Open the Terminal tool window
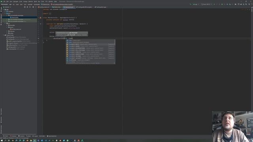Viewport: 253px width, 142px height. click(21, 136)
